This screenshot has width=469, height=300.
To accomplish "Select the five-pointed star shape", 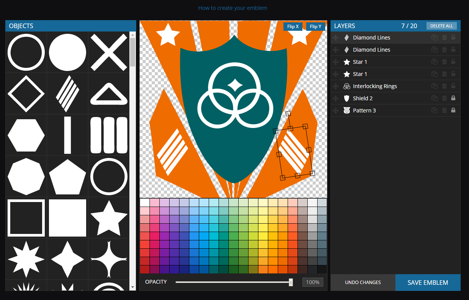I will point(109,218).
